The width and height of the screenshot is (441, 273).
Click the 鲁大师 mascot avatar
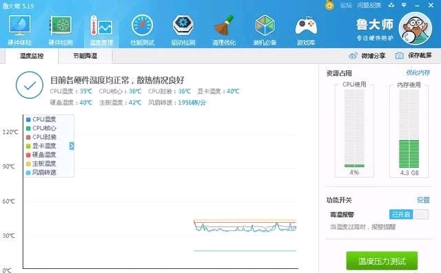tap(415, 29)
